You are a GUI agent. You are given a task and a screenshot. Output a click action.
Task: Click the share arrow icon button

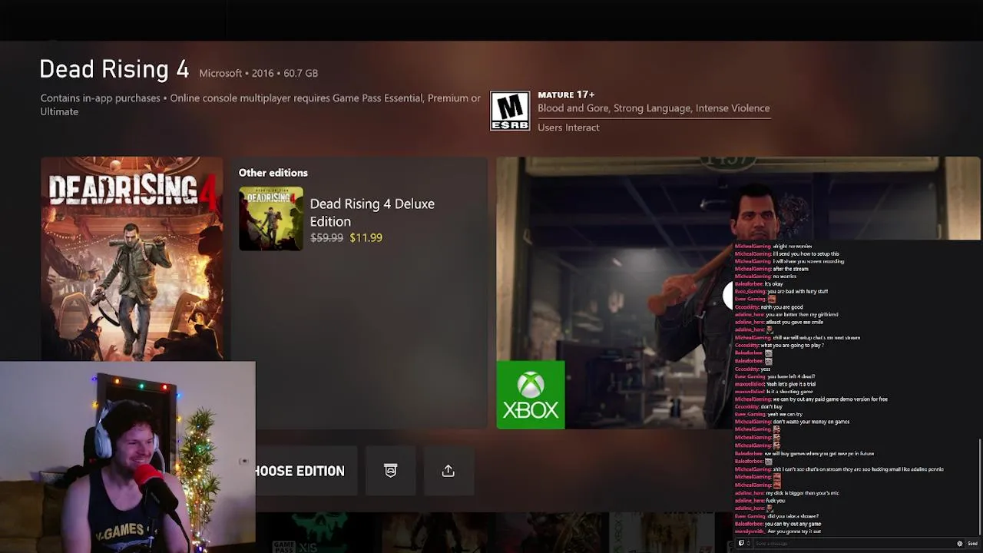click(x=448, y=471)
